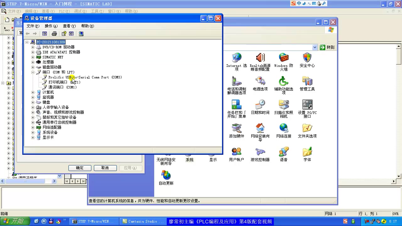Viewport: 402px width, 226px height.
Task: Click scroll-right arrow of the STEP 7 project tree scrollbar
Action: [x=54, y=181]
